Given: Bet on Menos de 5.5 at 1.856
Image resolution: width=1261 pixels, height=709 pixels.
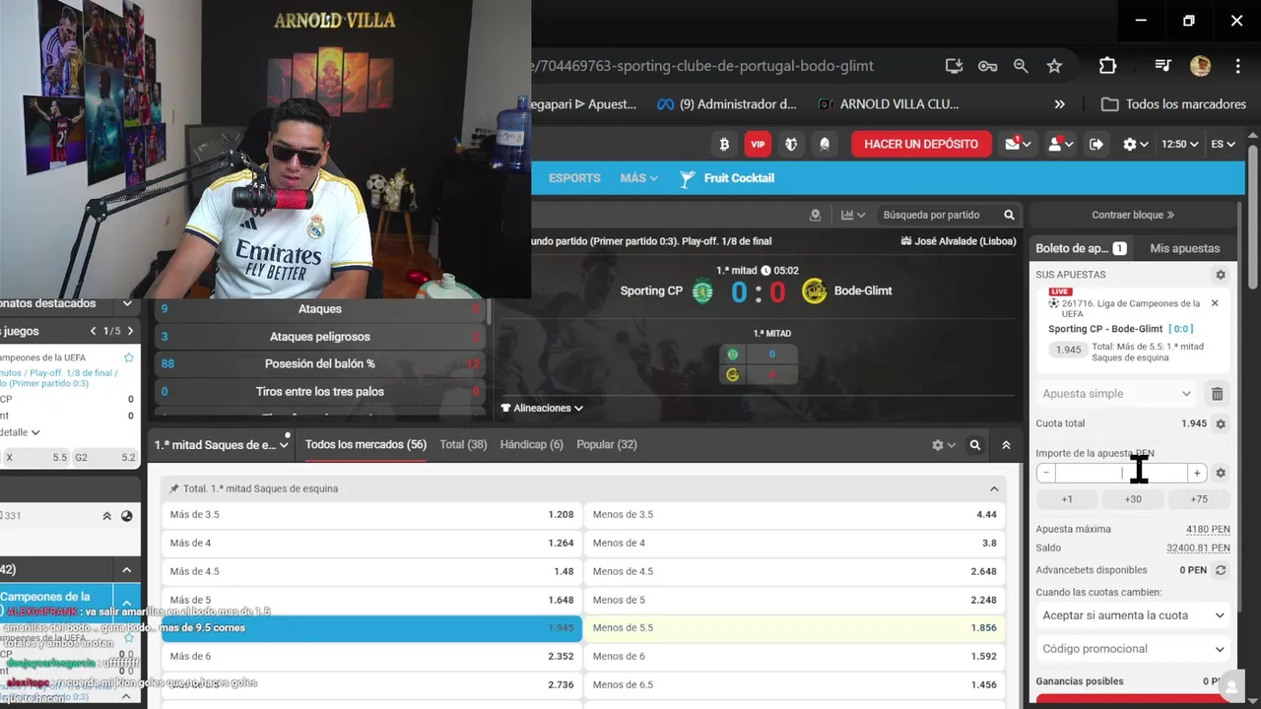Looking at the screenshot, I should click(794, 628).
